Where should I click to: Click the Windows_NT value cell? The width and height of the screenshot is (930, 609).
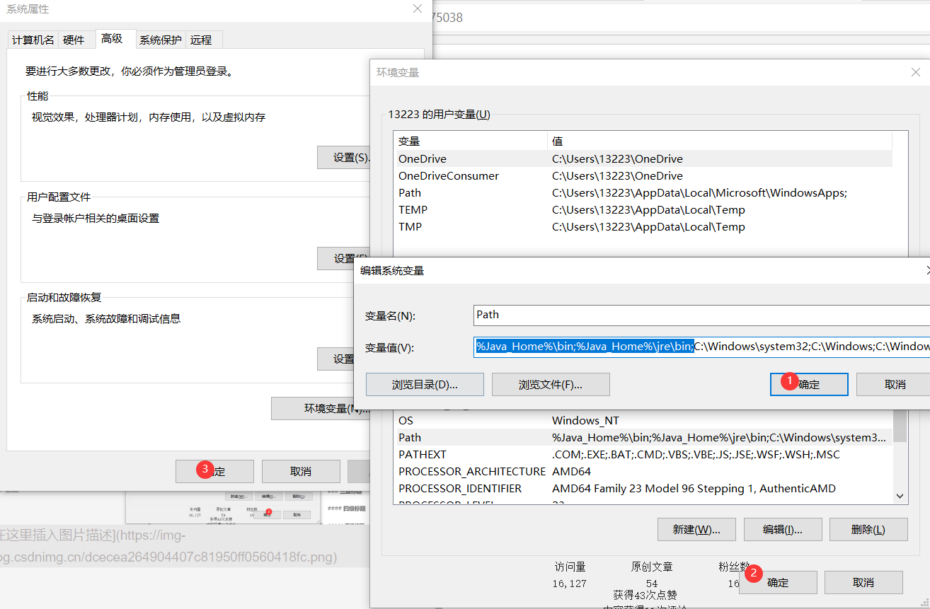(x=585, y=420)
